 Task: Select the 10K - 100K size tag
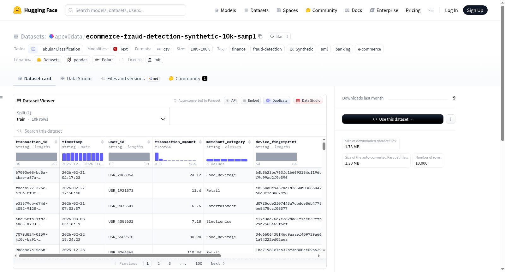200,49
